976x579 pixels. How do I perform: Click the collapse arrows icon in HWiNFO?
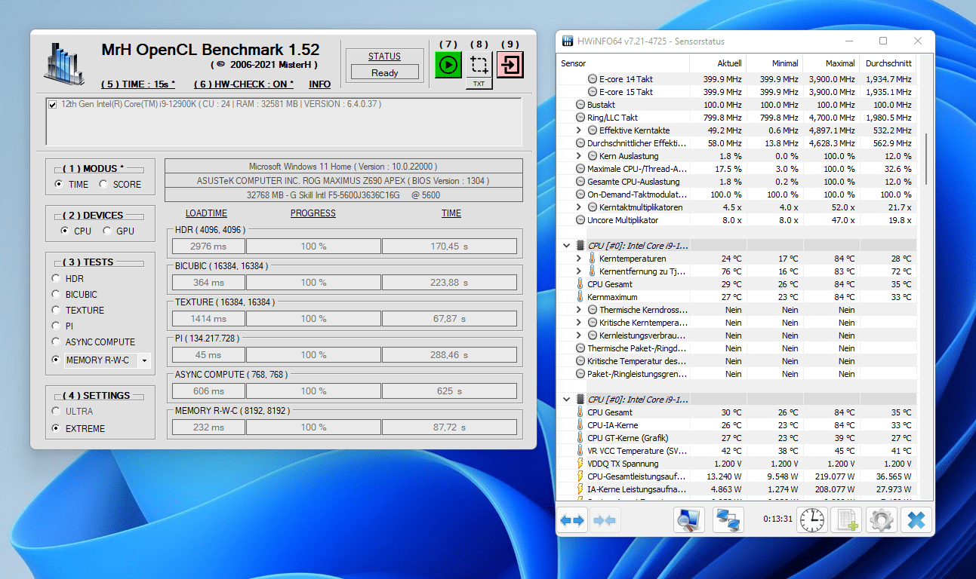[605, 520]
